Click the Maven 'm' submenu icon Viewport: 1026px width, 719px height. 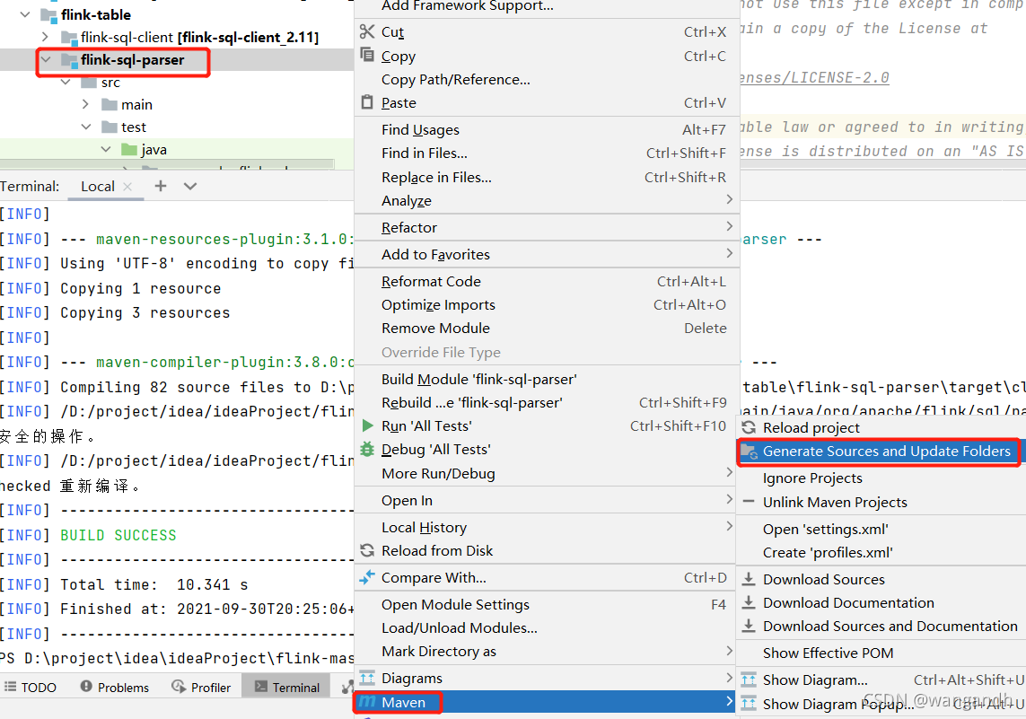point(368,702)
